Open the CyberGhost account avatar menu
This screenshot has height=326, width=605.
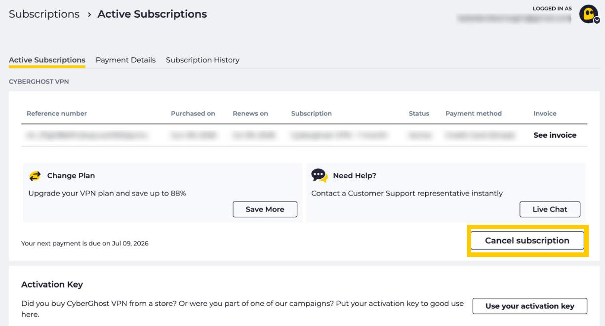coord(589,14)
